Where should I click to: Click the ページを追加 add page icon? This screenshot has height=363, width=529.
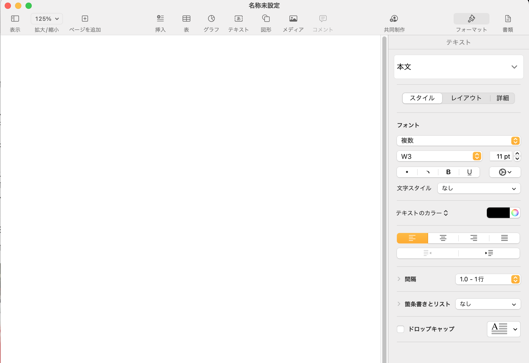[85, 19]
